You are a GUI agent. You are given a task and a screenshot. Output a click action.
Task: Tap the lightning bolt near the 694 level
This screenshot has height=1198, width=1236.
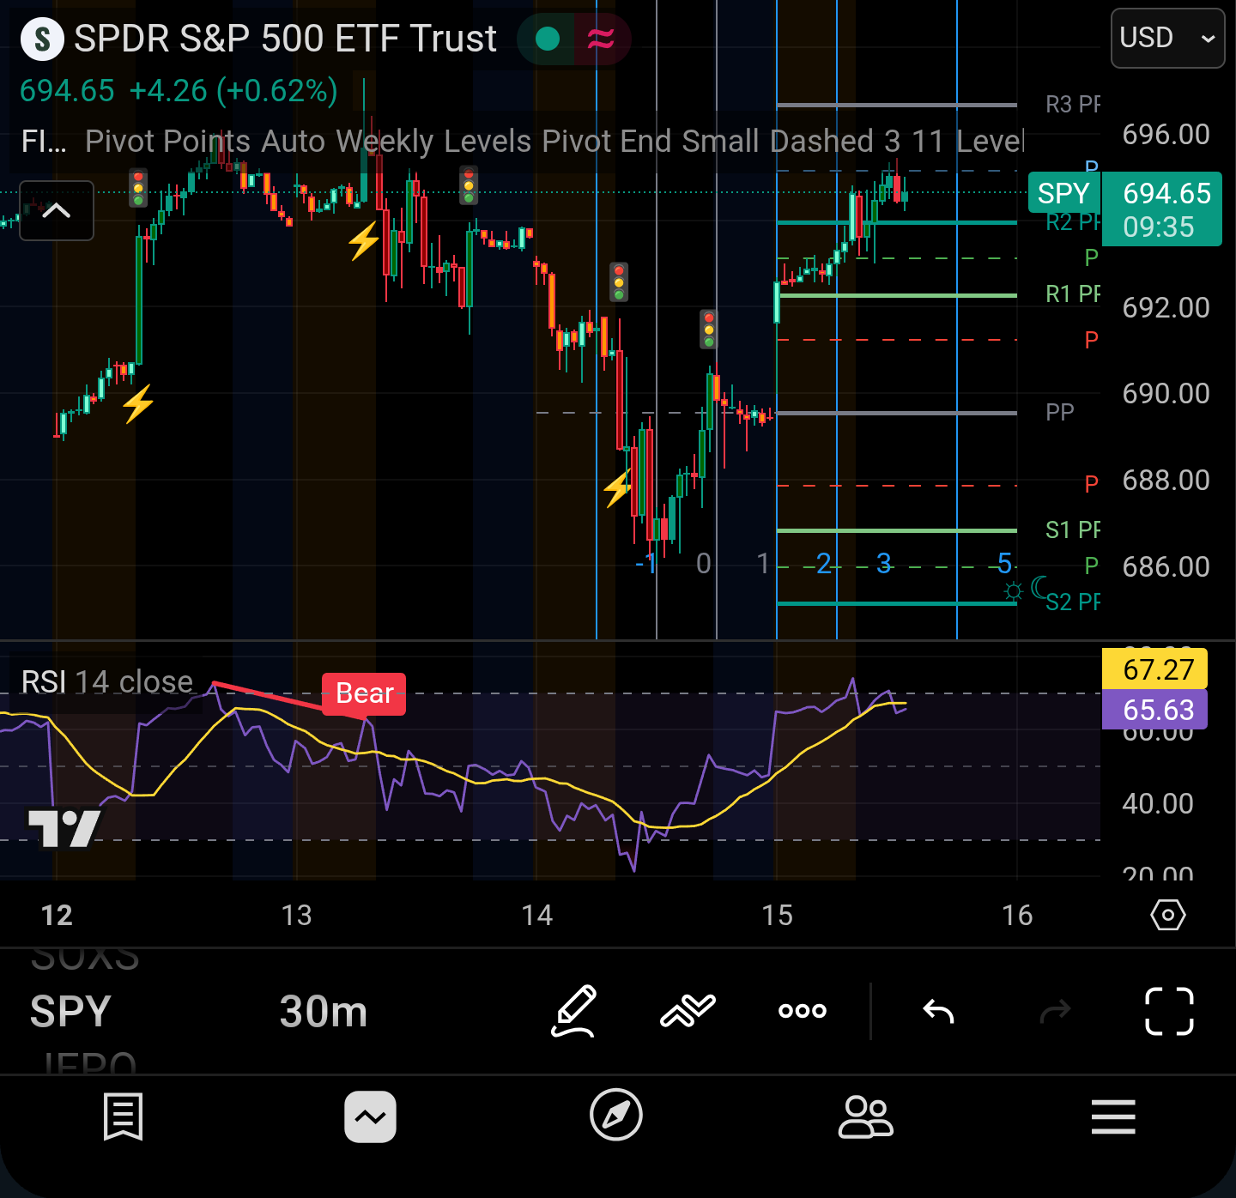point(363,241)
